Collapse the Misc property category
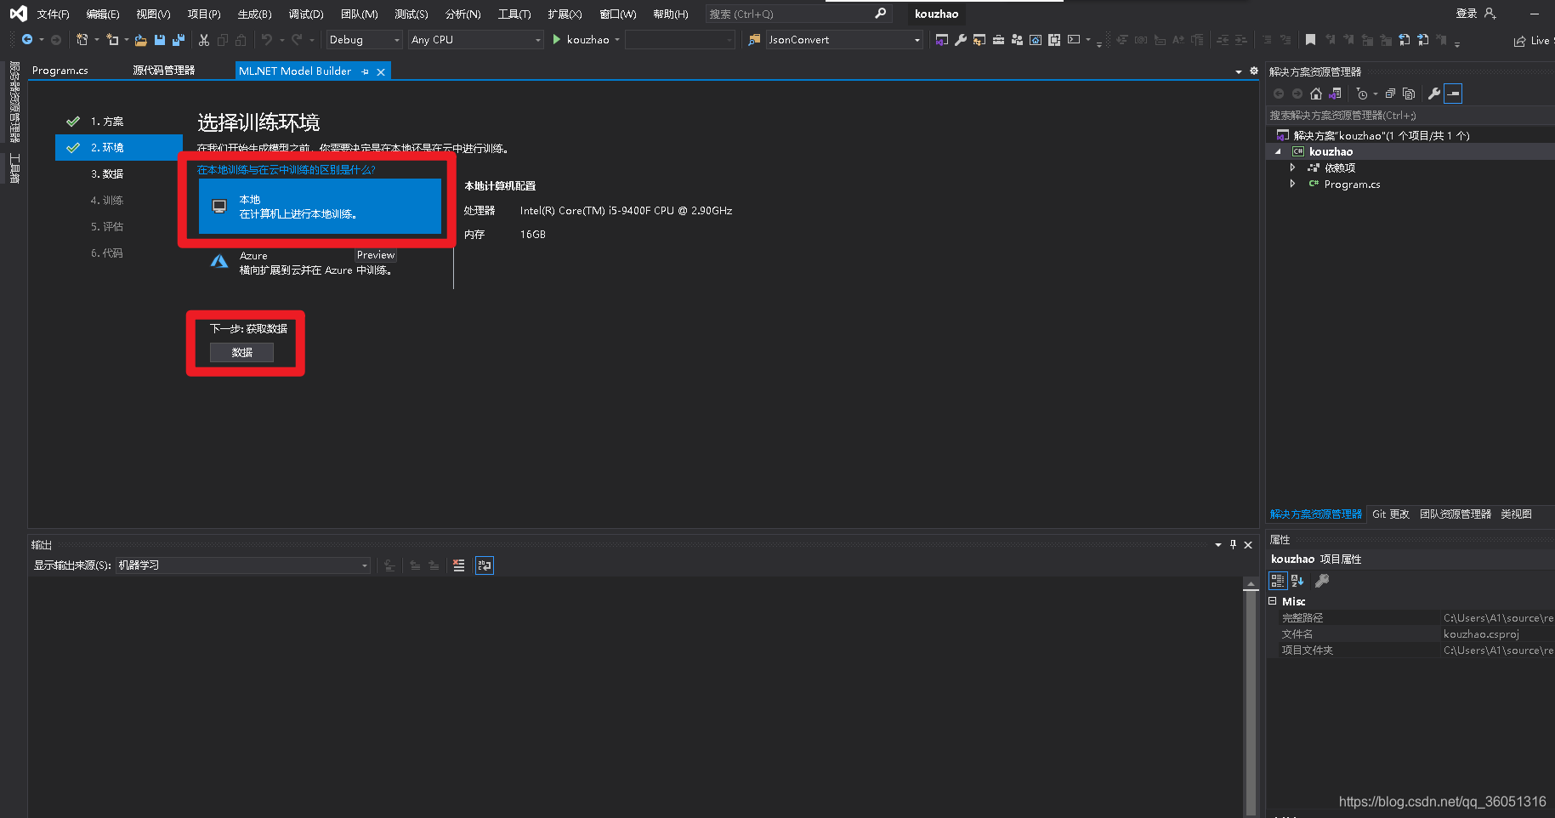This screenshot has width=1555, height=818. point(1273,601)
